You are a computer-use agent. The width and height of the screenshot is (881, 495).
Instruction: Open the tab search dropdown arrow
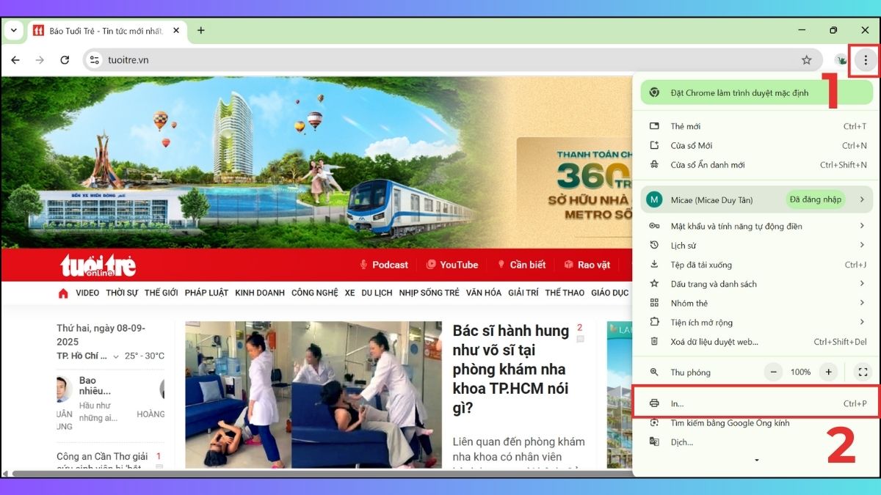(13, 30)
